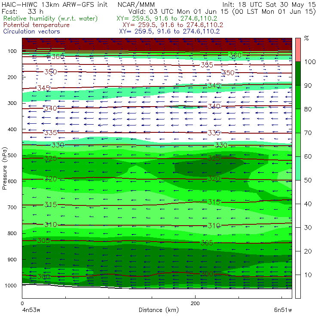Click the '50' colorbar scale label
Viewport: 318px width, 318px height.
pos(308,180)
